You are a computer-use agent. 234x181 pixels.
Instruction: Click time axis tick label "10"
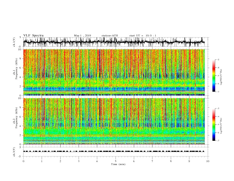pos(208,161)
